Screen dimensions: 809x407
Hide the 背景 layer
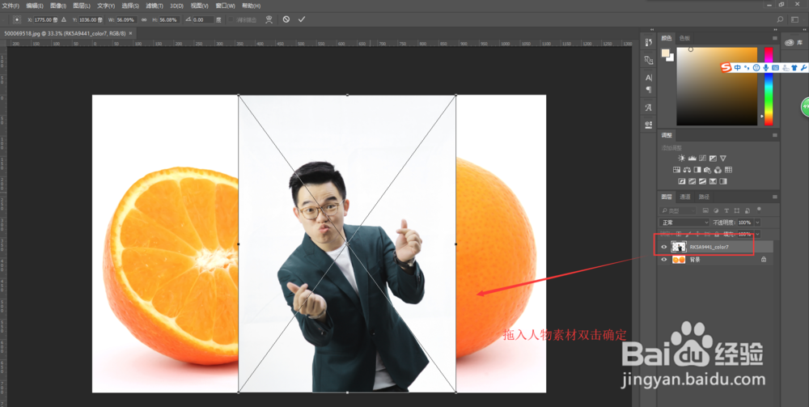[x=663, y=260]
